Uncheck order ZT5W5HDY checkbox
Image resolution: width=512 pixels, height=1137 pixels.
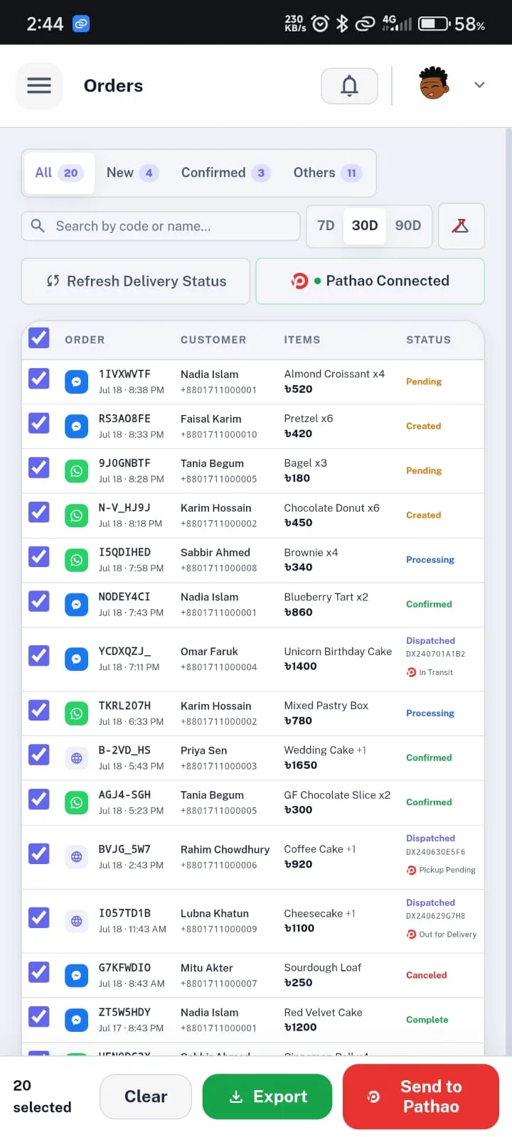[39, 1017]
